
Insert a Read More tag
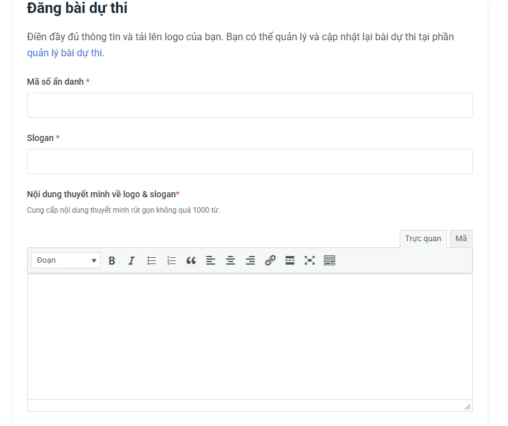coord(290,261)
